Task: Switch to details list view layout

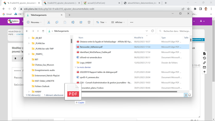Action: point(186,95)
